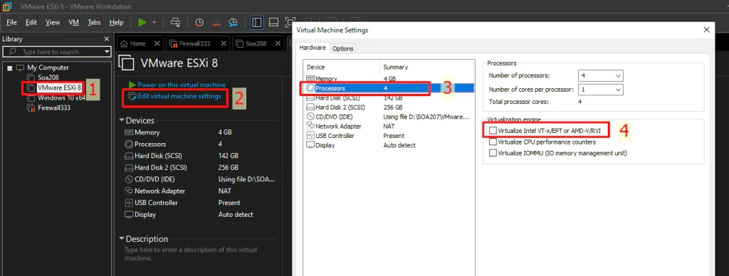The width and height of the screenshot is (729, 276).
Task: Click the full screen mode icon
Action: 290,22
